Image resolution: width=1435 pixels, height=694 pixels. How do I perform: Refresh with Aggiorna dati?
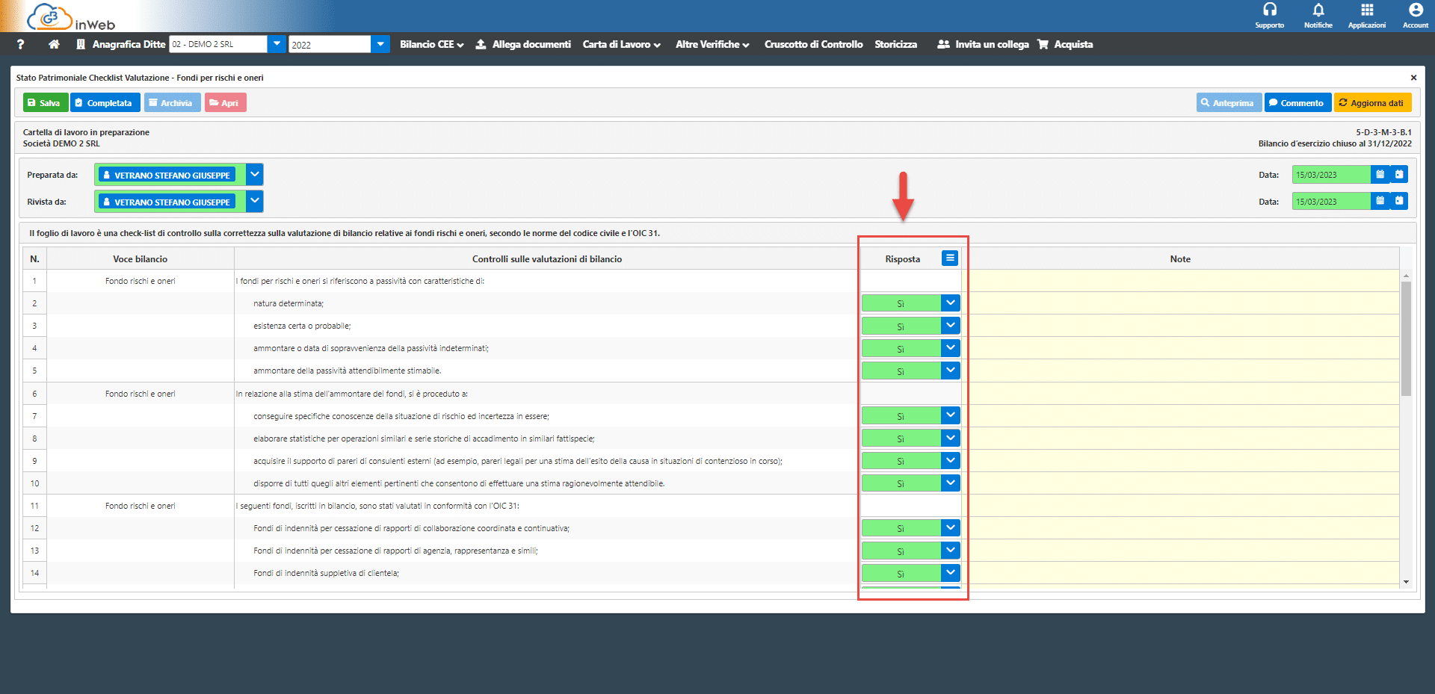(x=1372, y=102)
